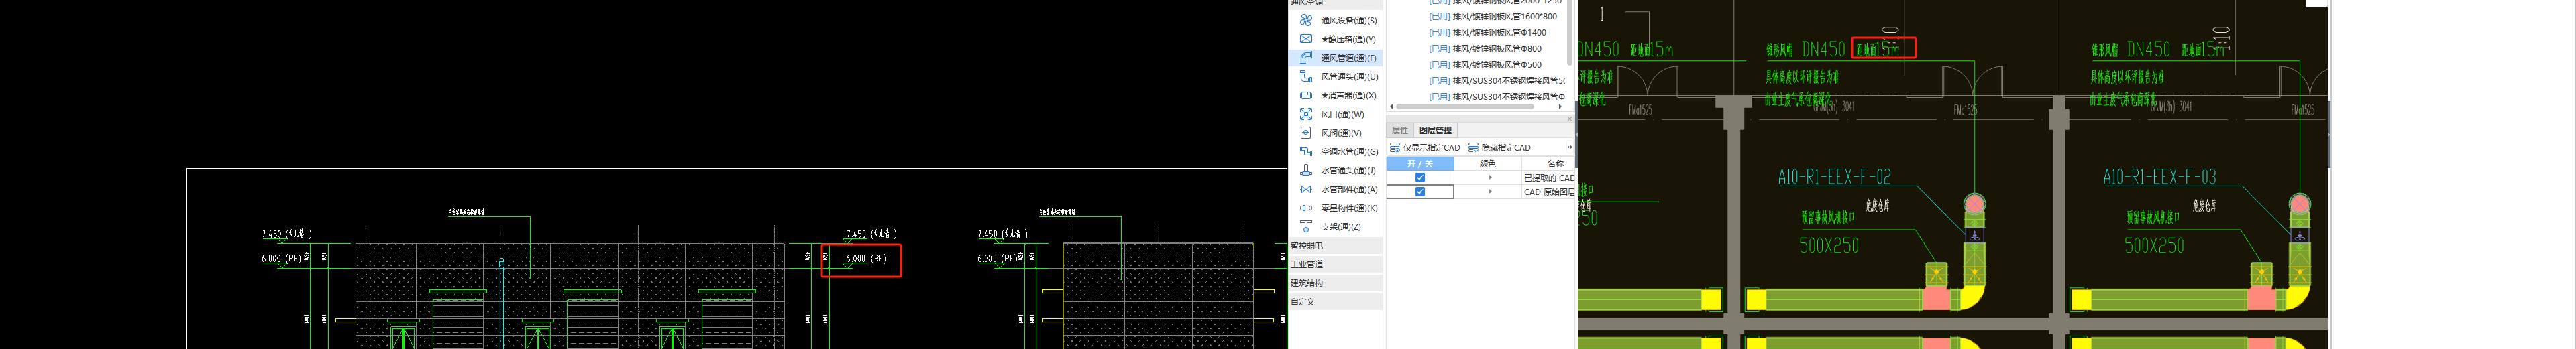Expand the CAD 原始图层 row arrow
Image resolution: width=2576 pixels, height=349 pixels.
click(1490, 192)
